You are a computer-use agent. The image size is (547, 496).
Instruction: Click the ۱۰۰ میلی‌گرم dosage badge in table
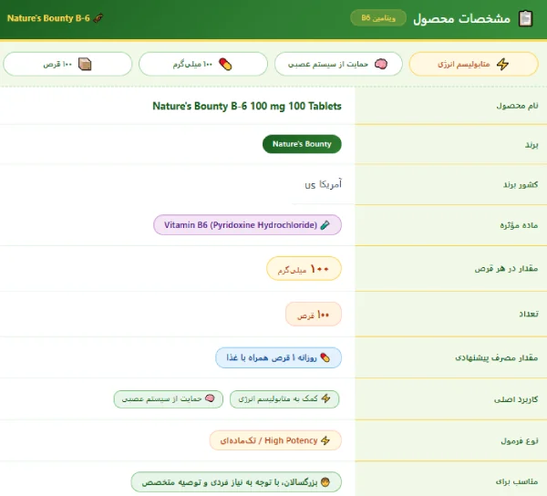304,269
